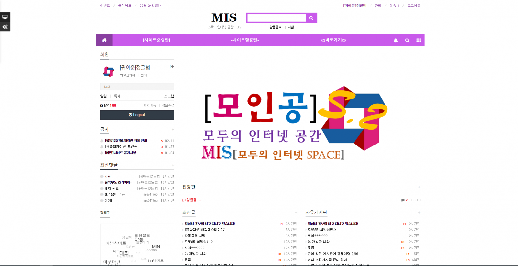The image size is (518, 266).
Task: Open the gears settings icon on left edge
Action: click(5, 27)
